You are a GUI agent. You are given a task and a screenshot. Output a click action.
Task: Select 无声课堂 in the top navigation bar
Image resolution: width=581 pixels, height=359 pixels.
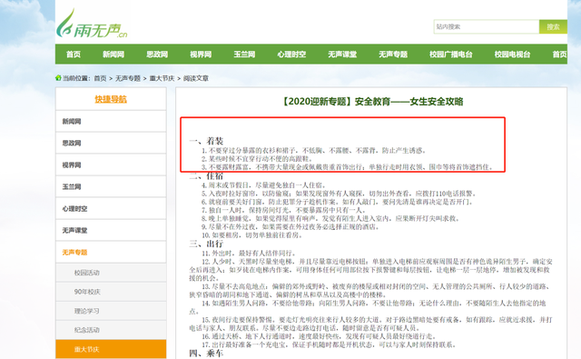342,55
